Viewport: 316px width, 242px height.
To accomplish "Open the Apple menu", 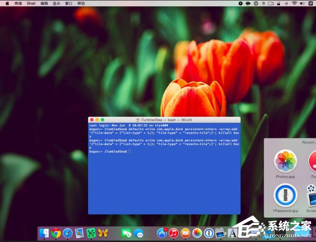I will coord(7,3).
